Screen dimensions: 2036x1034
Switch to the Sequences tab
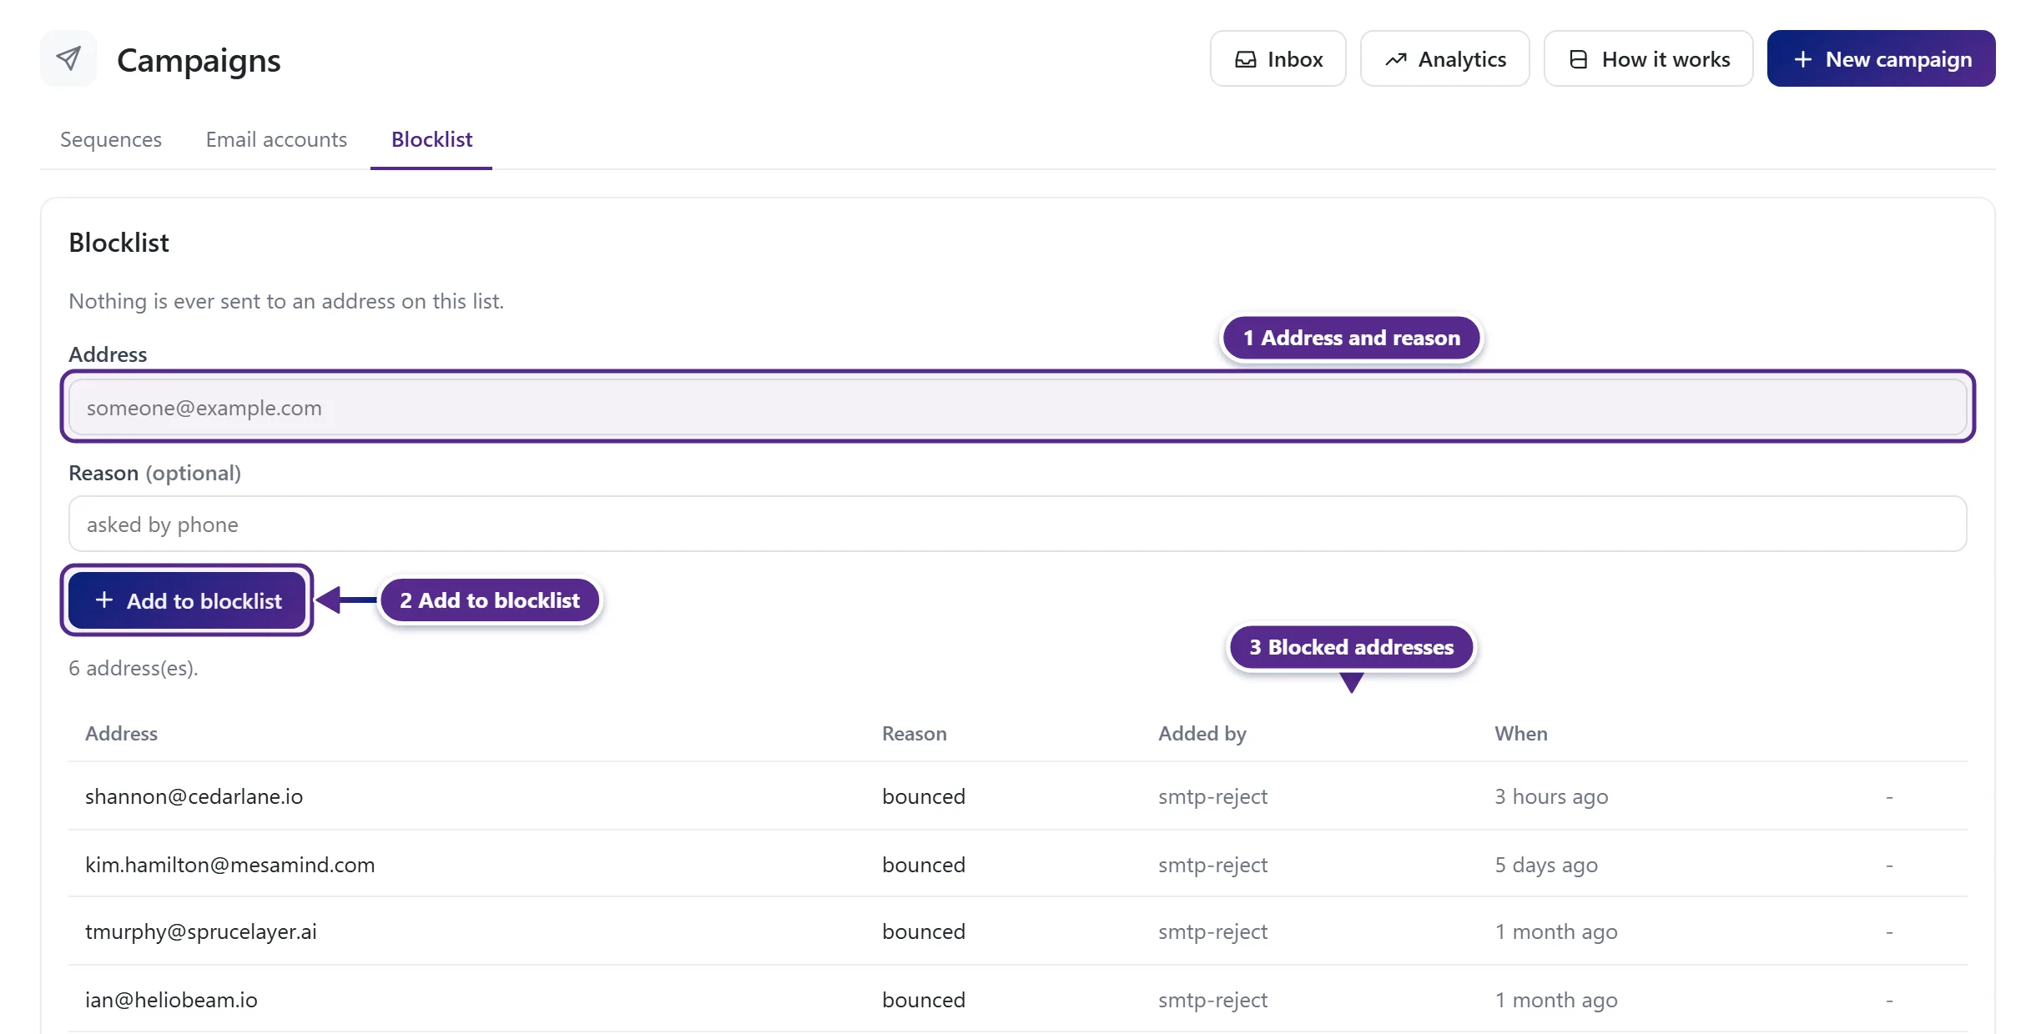(x=111, y=139)
